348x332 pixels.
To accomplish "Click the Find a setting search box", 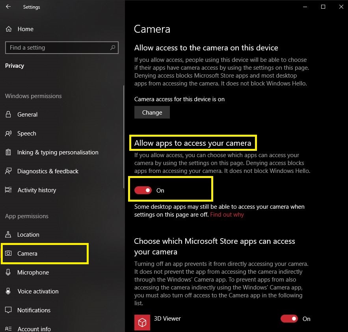I will pyautogui.click(x=62, y=48).
